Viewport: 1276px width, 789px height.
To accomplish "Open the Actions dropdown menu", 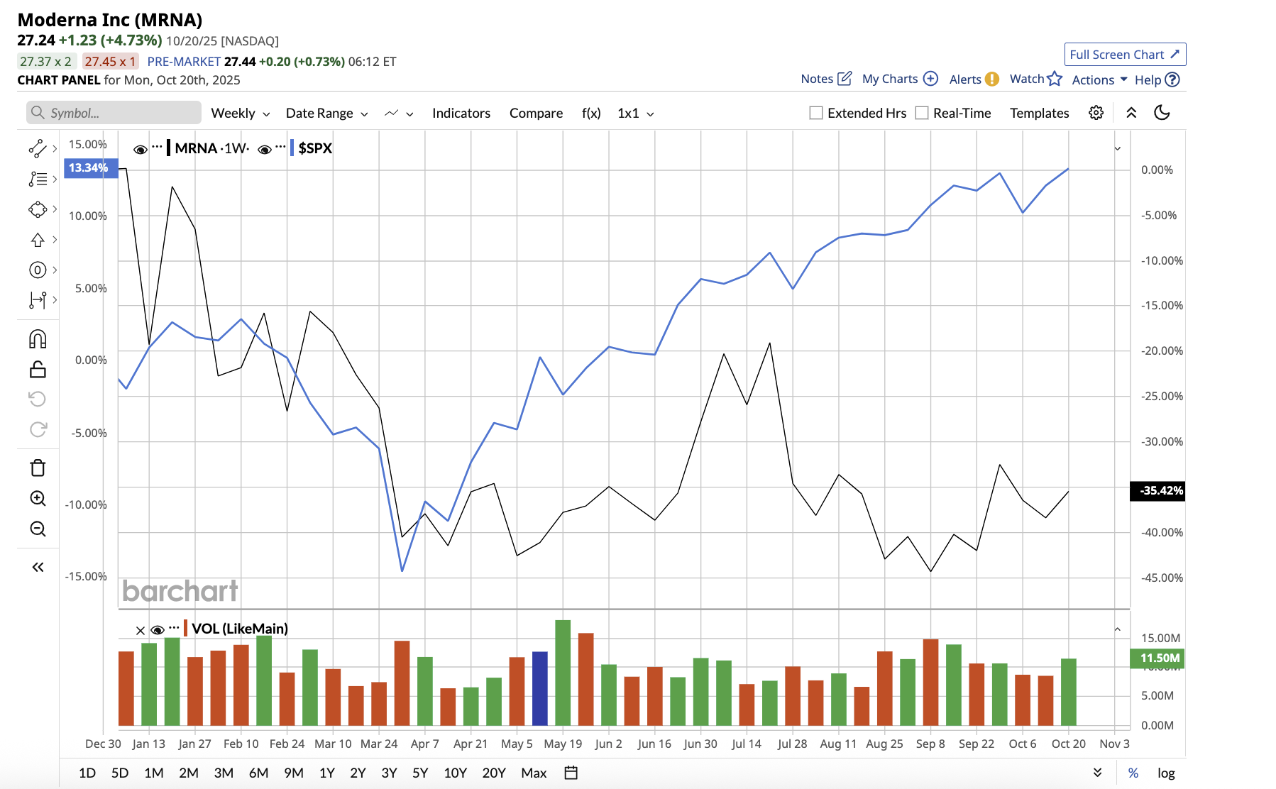I will 1099,79.
